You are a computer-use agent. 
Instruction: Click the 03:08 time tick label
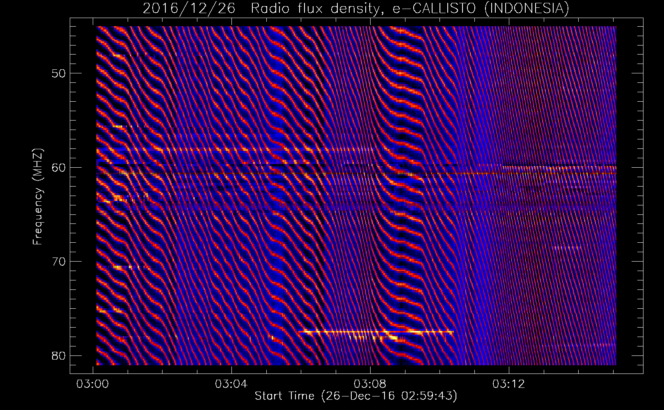pos(371,384)
